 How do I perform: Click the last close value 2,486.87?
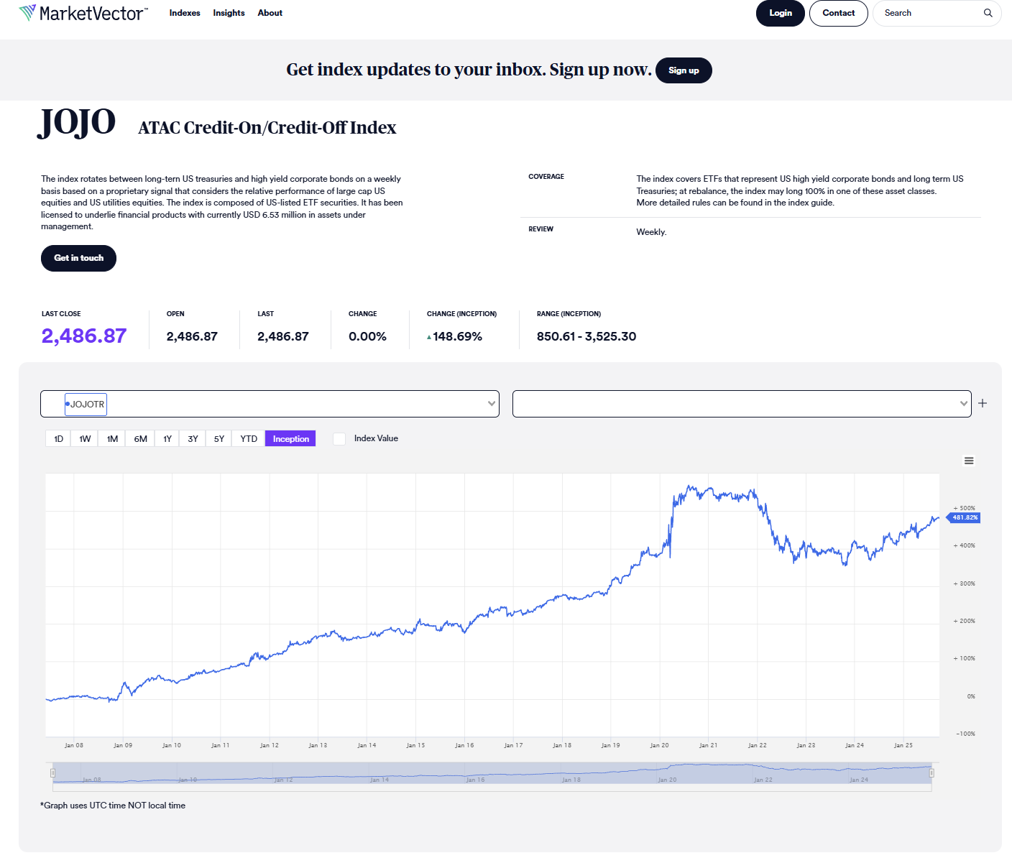point(84,336)
